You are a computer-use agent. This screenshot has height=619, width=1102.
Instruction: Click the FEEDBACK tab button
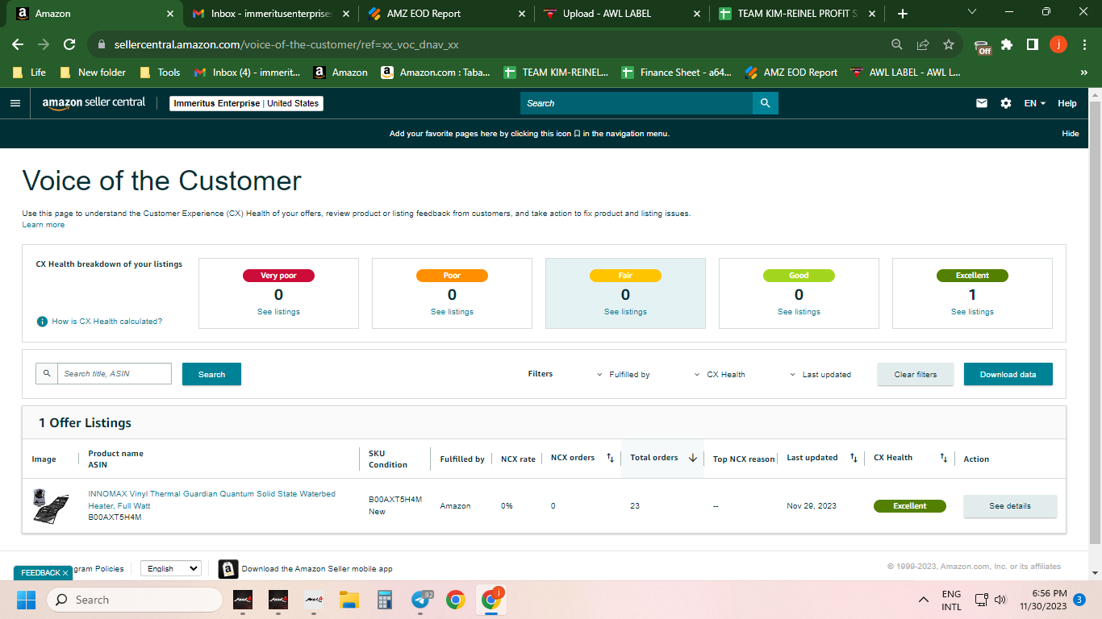coord(44,572)
